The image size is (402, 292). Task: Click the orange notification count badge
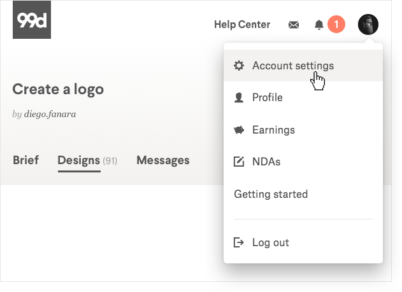[x=336, y=25]
